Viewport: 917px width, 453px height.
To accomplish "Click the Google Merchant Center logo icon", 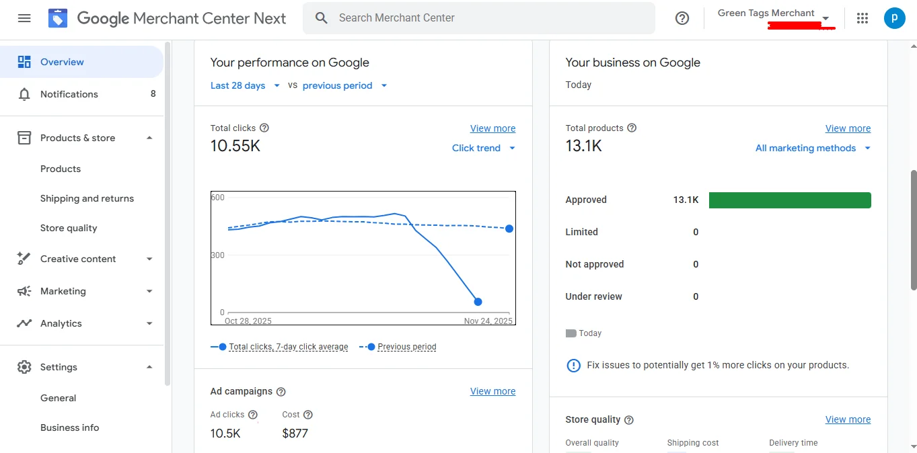I will click(x=58, y=18).
